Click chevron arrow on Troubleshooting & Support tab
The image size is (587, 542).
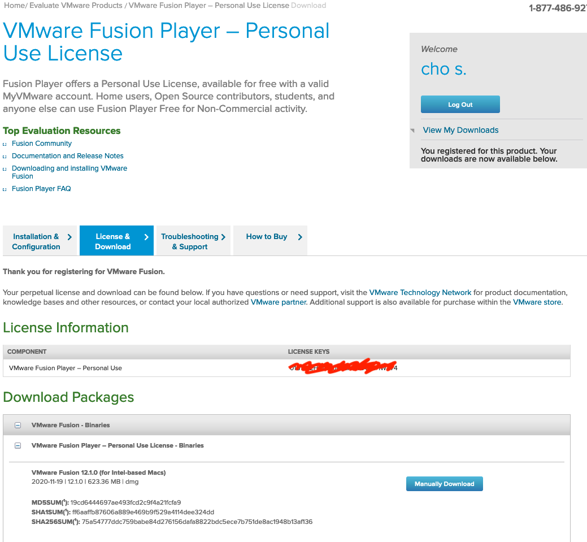tap(223, 237)
